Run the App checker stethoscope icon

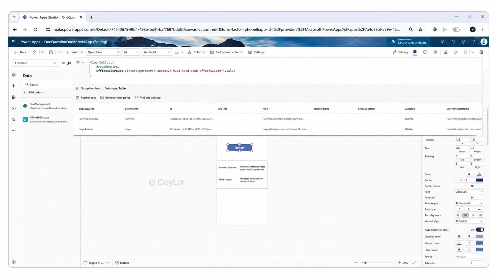pos(435,52)
